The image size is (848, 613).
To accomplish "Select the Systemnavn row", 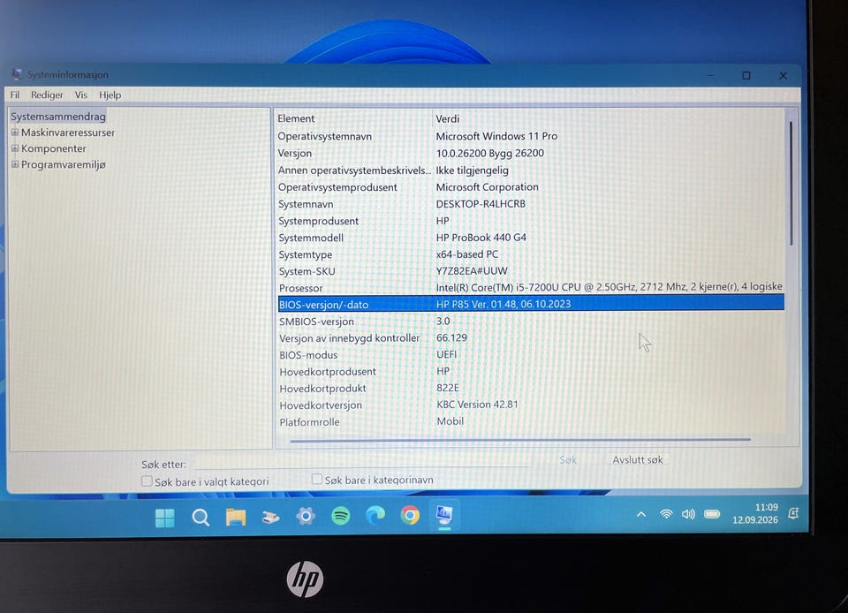I will [531, 204].
